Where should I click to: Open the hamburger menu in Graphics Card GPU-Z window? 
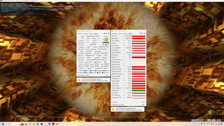point(109,34)
